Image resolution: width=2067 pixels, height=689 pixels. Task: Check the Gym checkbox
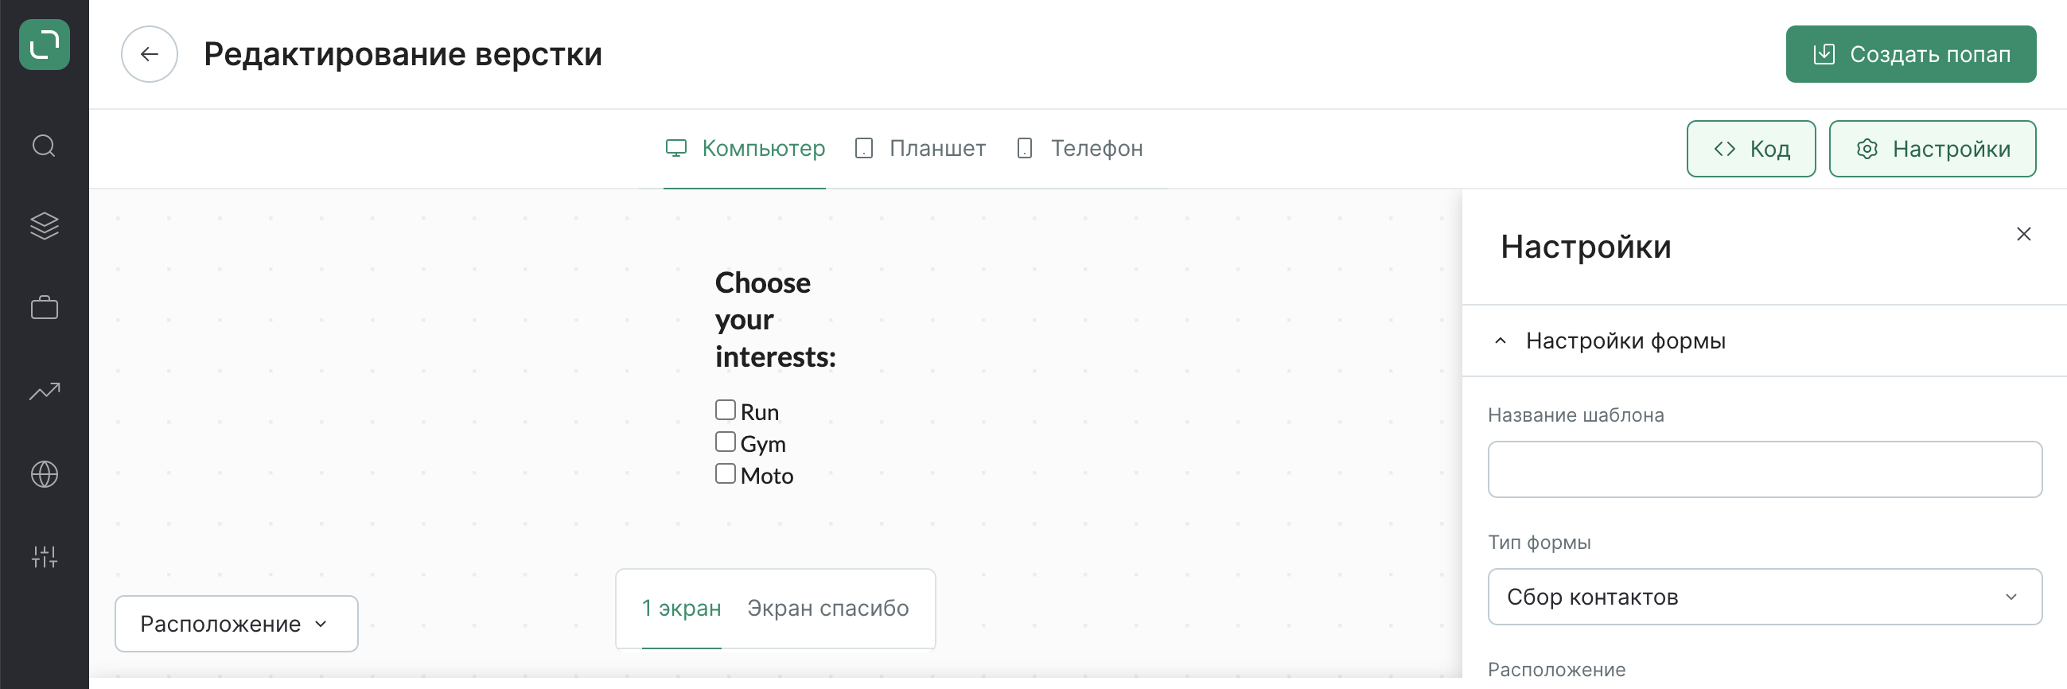[x=726, y=442]
